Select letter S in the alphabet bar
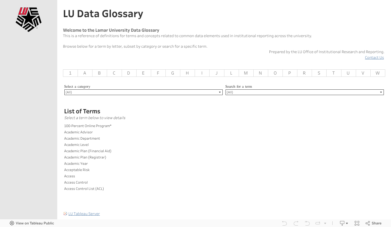This screenshot has height=227, width=391. tap(319, 73)
